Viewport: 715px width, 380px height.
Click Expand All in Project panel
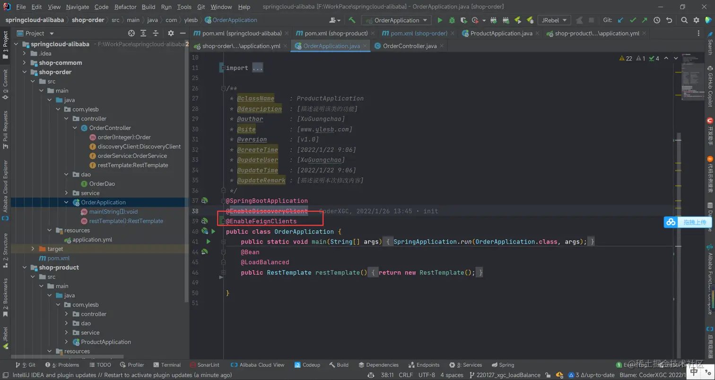[144, 33]
